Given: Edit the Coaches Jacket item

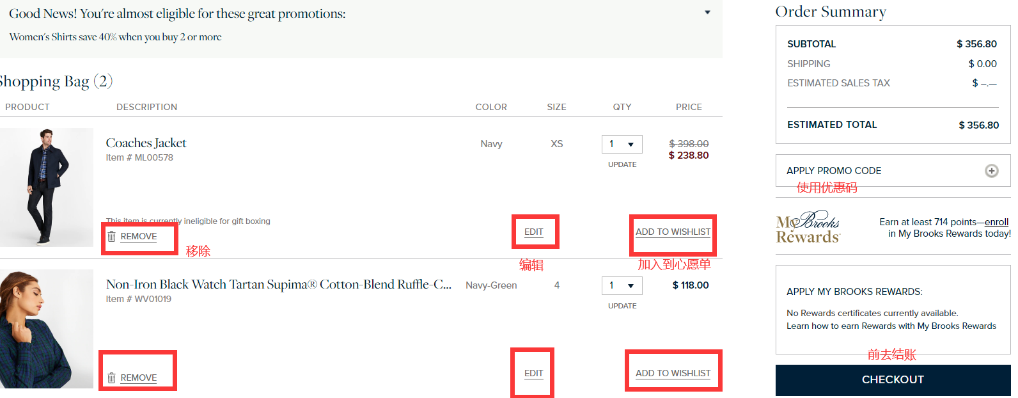Looking at the screenshot, I should coord(534,232).
